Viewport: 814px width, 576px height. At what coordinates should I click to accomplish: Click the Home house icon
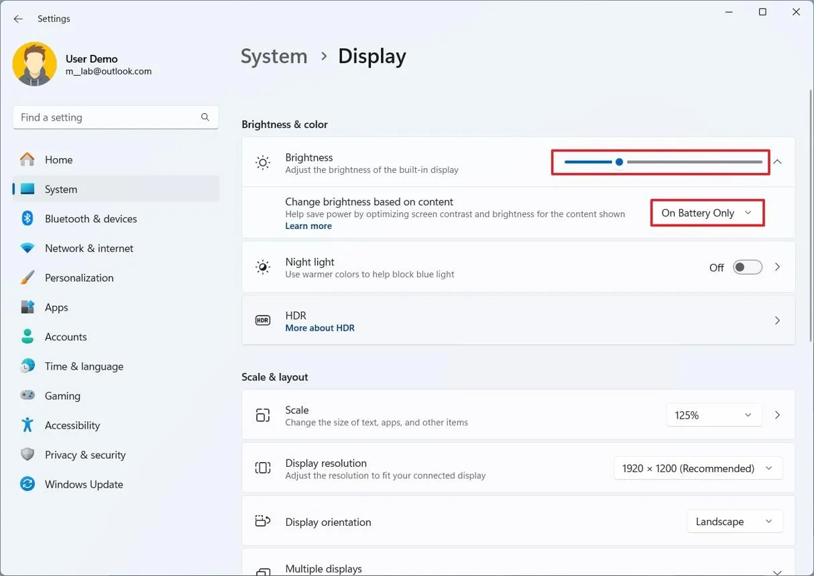tap(27, 159)
